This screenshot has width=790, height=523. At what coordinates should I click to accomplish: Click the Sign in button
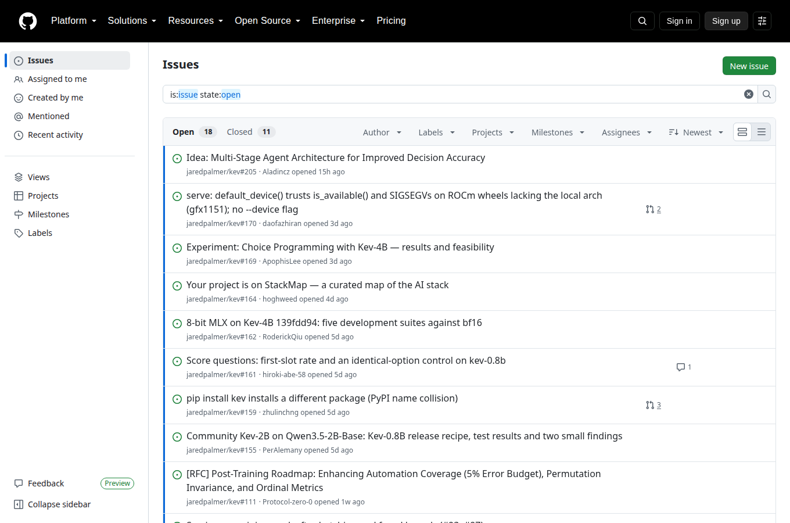click(x=680, y=21)
